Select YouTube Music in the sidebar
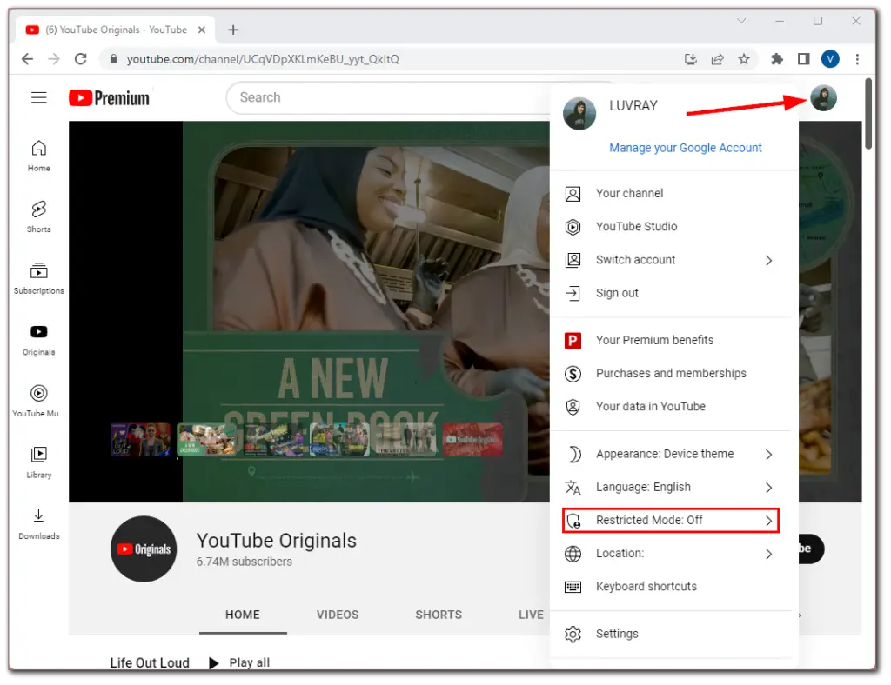 (38, 401)
